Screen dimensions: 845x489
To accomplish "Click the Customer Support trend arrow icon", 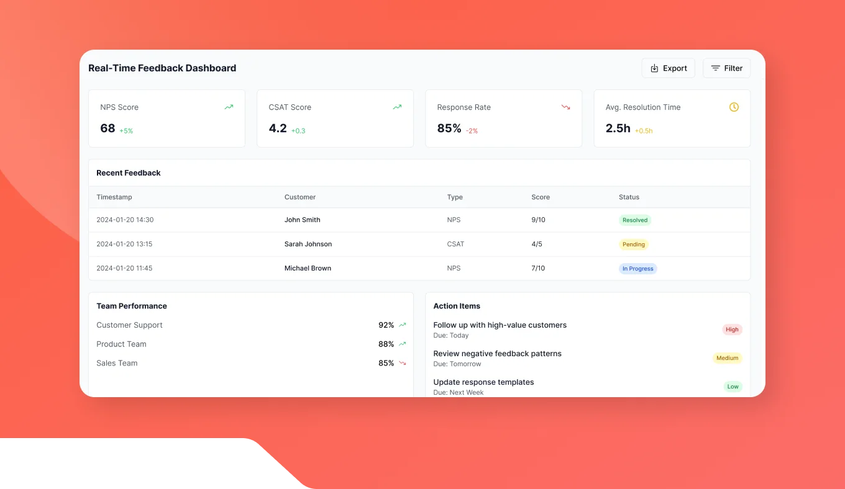I will click(403, 325).
